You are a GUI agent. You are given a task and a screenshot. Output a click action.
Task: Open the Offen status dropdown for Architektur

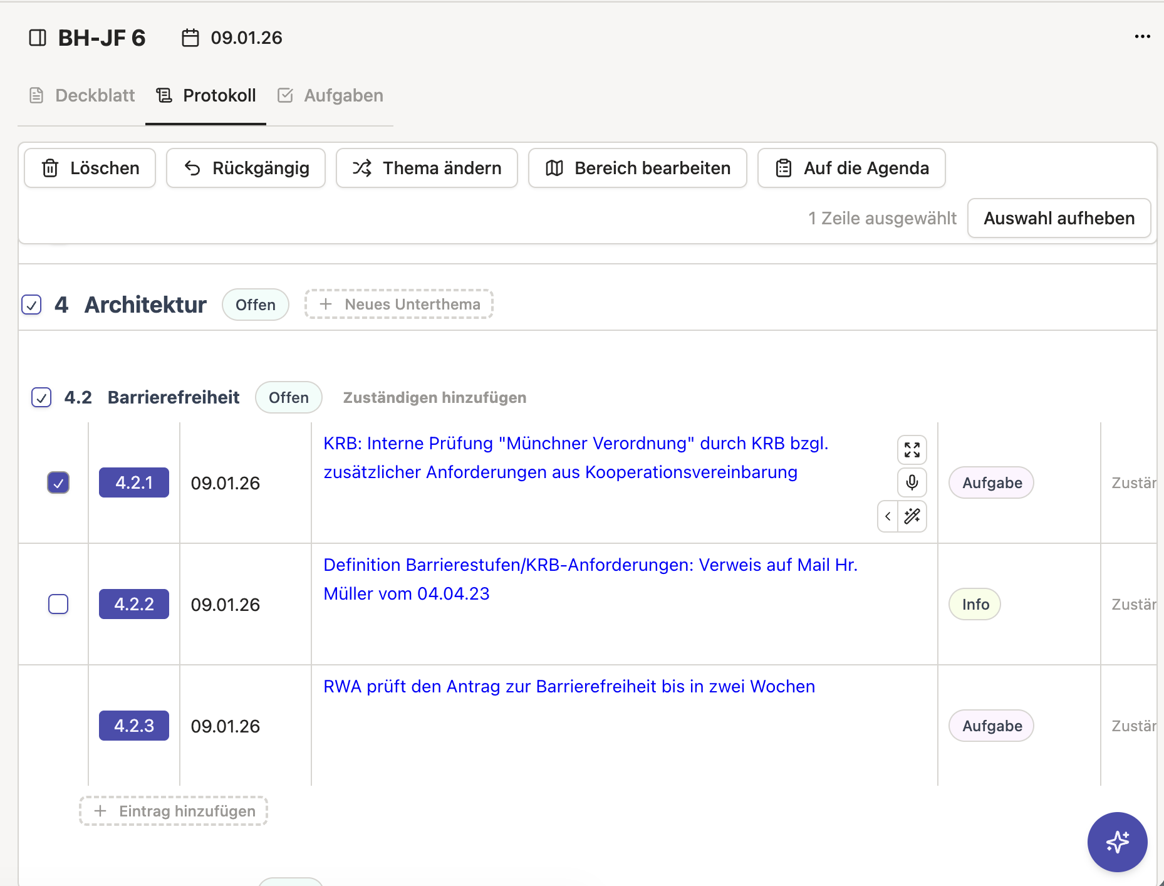tap(256, 305)
